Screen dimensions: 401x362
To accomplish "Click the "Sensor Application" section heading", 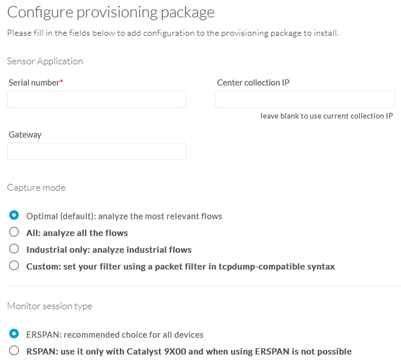I will (x=45, y=61).
